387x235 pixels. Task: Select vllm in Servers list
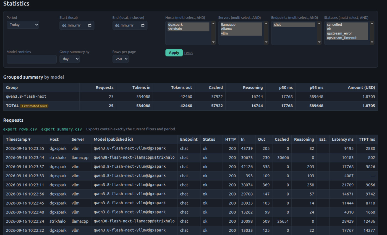[241, 33]
